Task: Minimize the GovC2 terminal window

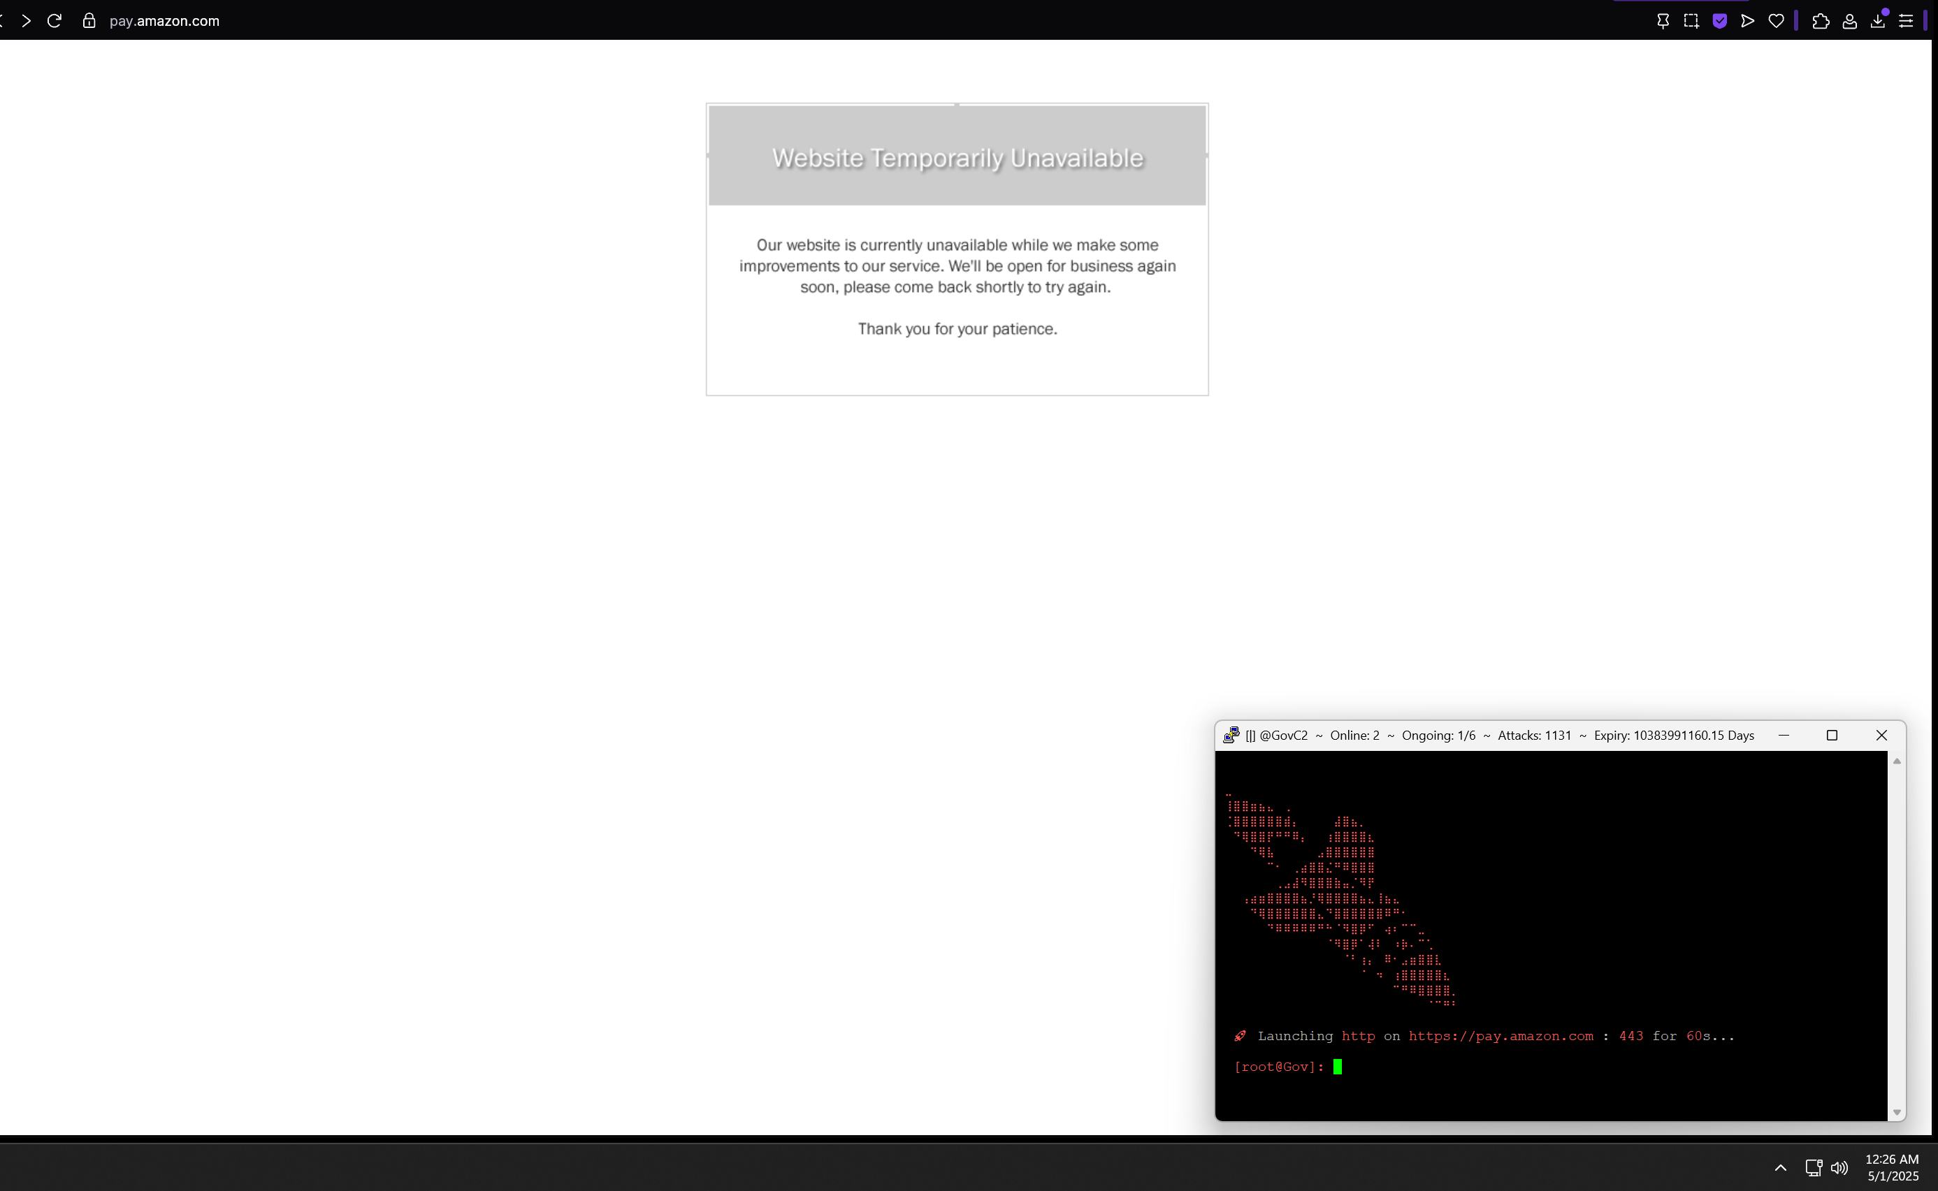Action: 1784,735
